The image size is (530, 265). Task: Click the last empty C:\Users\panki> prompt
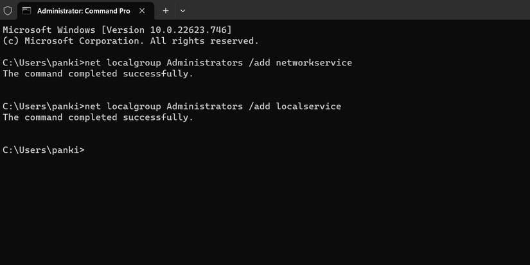[43, 150]
